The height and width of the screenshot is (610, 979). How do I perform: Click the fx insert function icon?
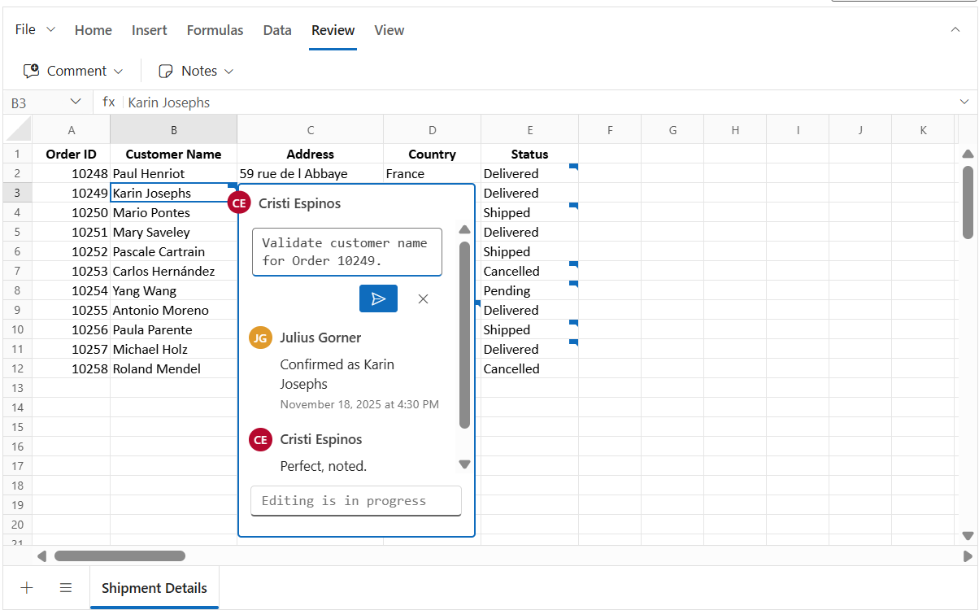pos(109,102)
